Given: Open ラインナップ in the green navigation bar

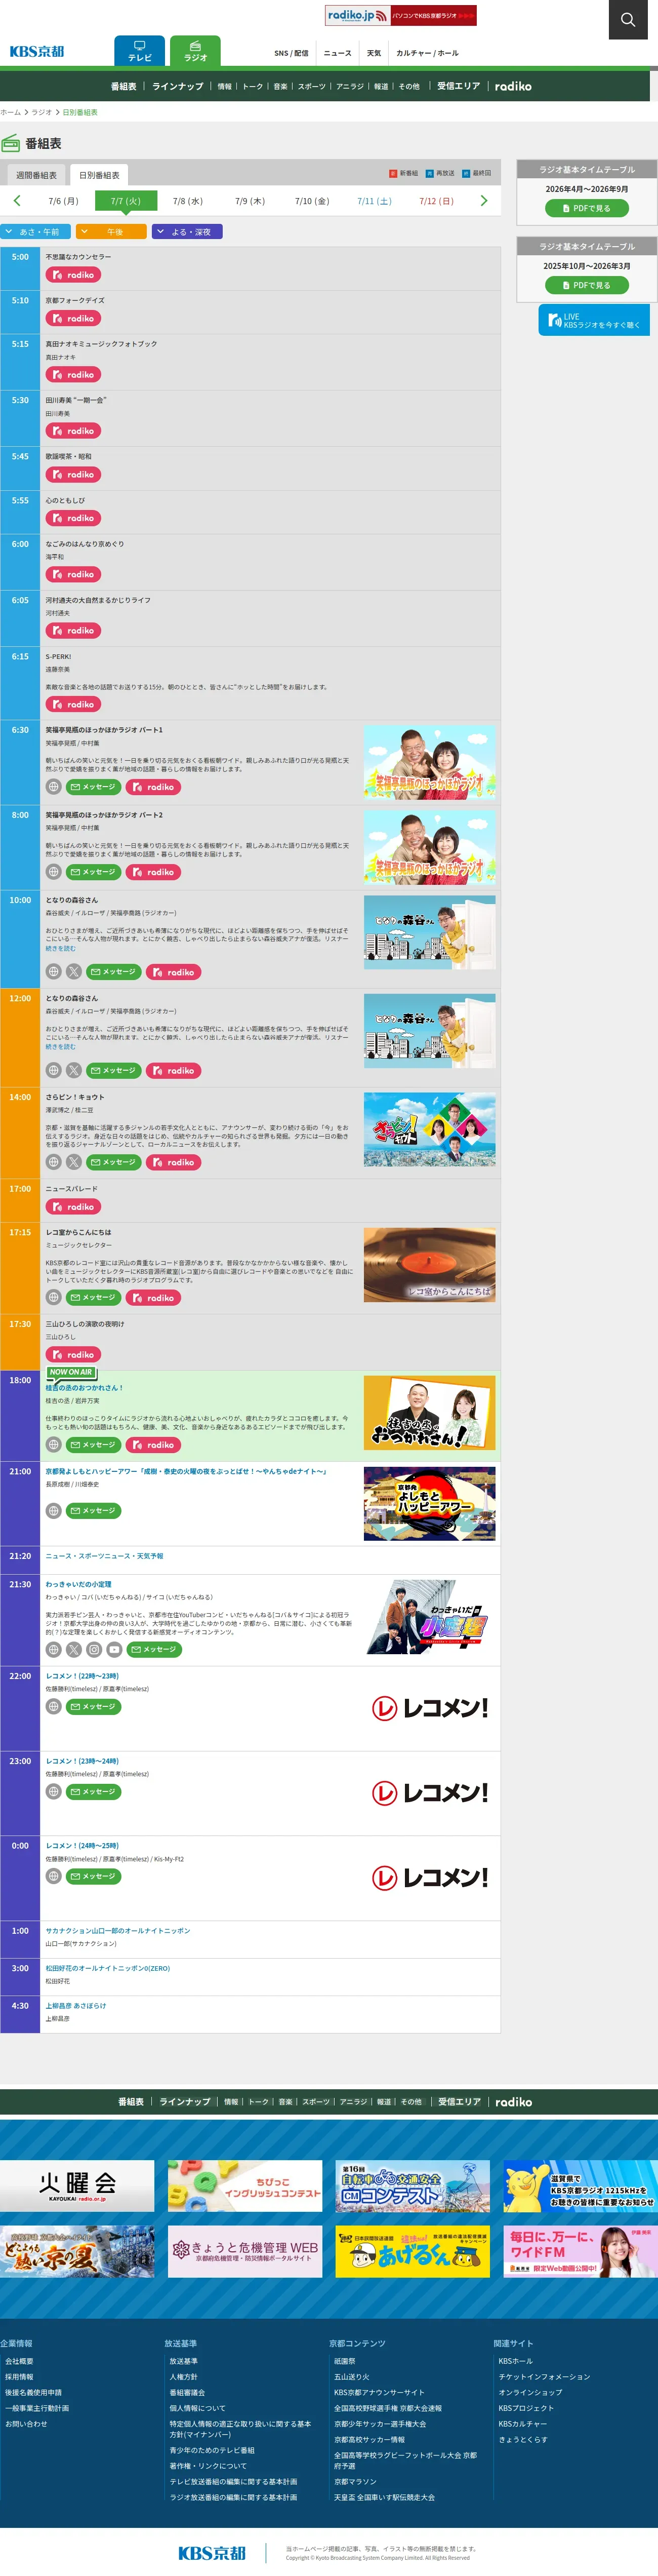Looking at the screenshot, I should pos(178,86).
